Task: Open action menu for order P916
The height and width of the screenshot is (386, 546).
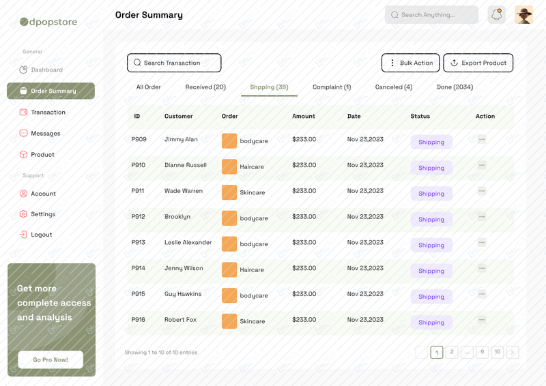Action: pyautogui.click(x=482, y=320)
